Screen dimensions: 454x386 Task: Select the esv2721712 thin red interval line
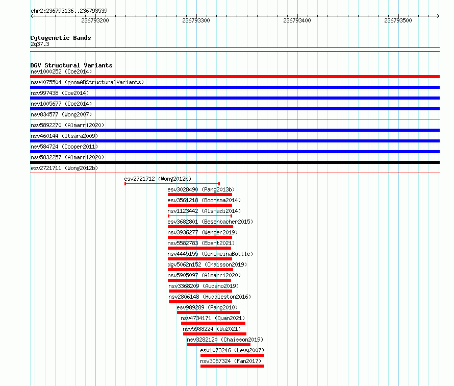[x=172, y=184]
